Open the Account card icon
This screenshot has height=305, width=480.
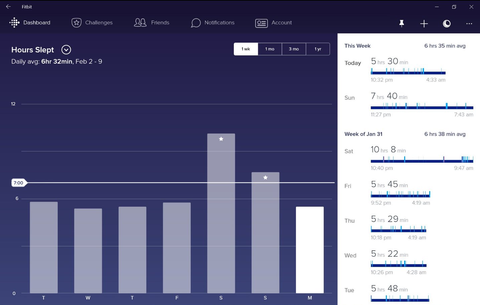click(x=262, y=23)
